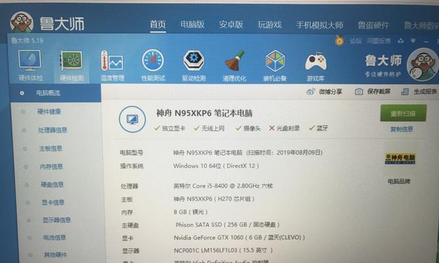Open 其他硬件 other hardware
The width and height of the screenshot is (439, 263).
[55, 255]
